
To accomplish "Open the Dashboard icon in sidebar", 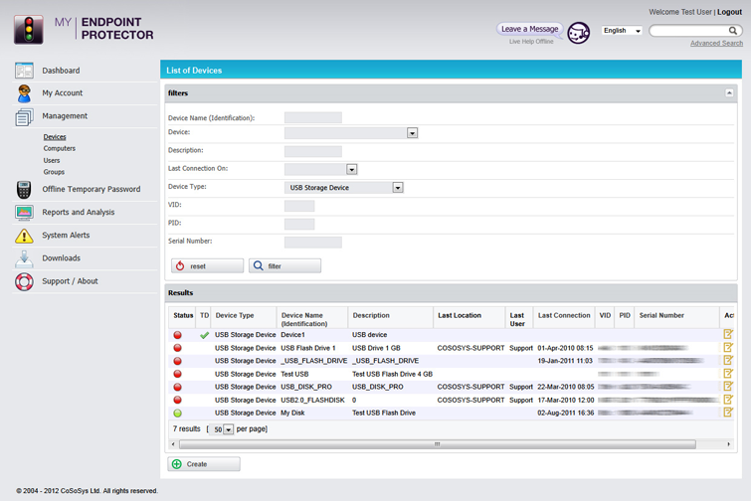I will click(x=24, y=71).
